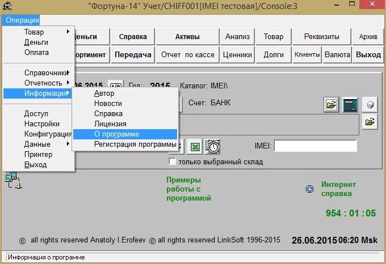This screenshot has width=386, height=264.
Task: Select Оплата menu item
Action: (39, 52)
